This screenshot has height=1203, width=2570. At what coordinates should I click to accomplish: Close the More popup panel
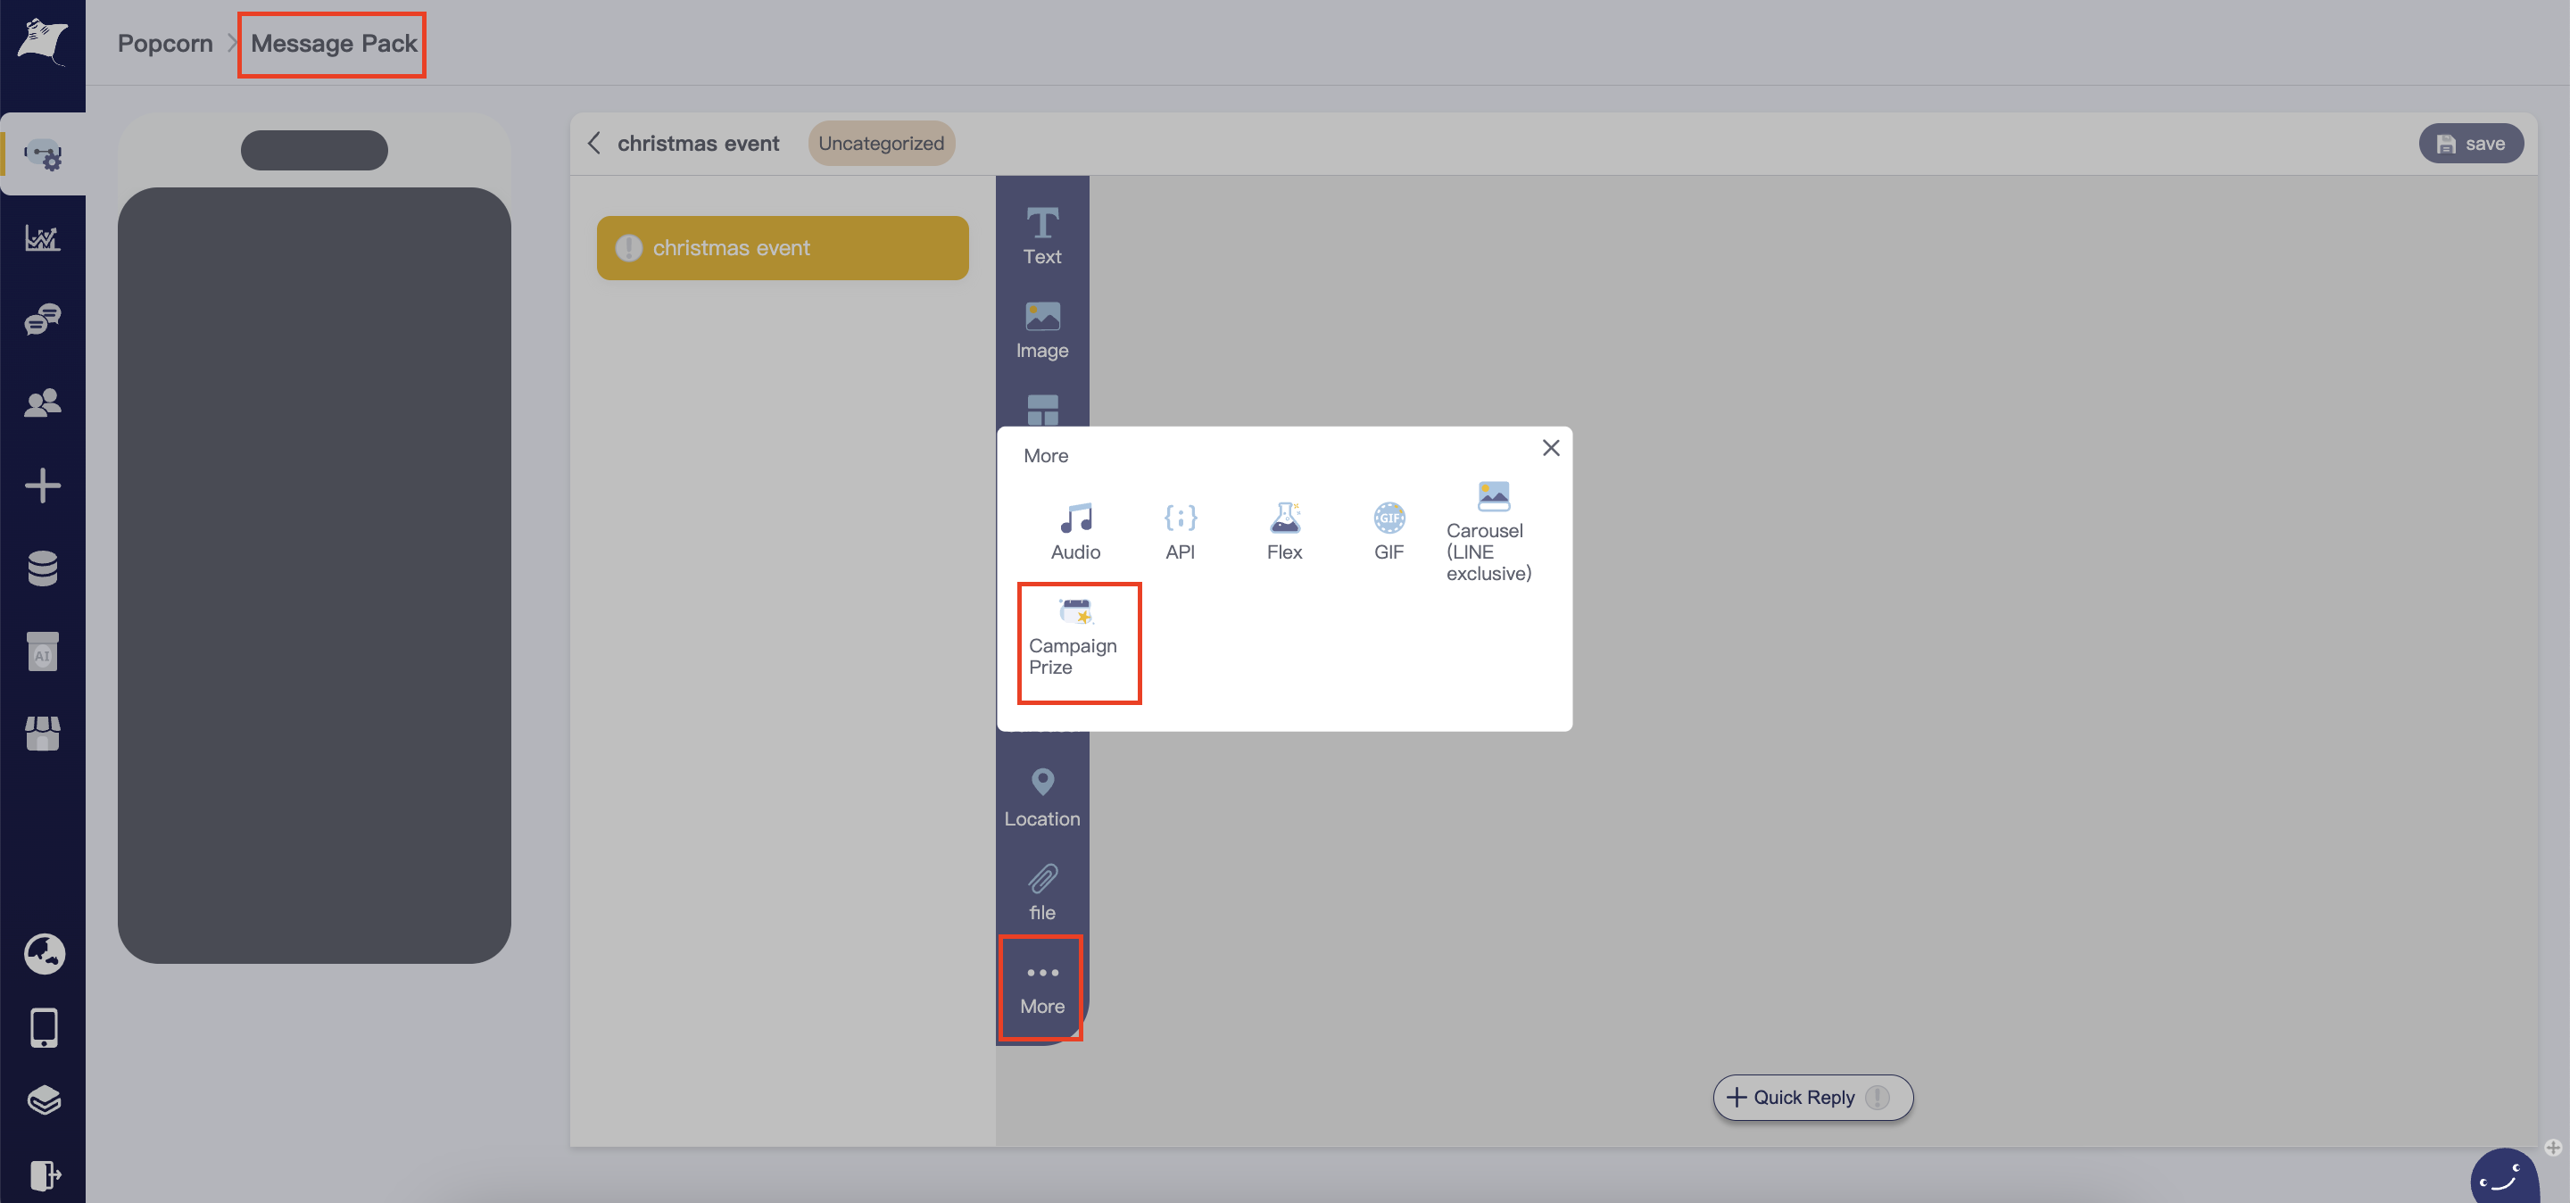tap(1549, 448)
